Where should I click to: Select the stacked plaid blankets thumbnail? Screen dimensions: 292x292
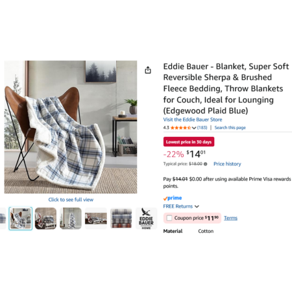(121, 219)
